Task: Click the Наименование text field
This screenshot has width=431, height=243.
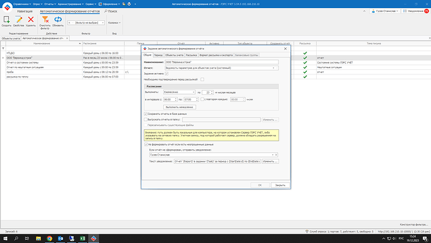Action: coord(222,62)
